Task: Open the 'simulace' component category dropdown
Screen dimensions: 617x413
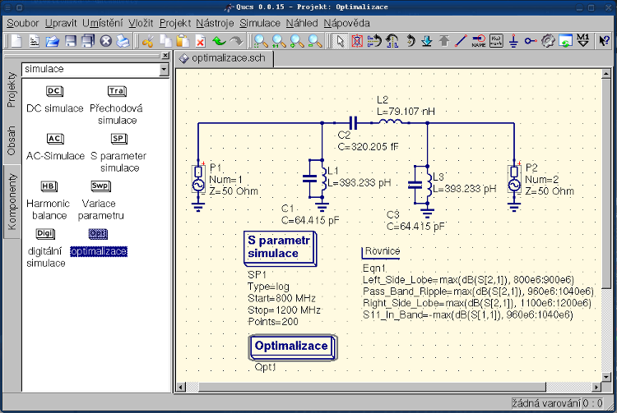Action: [163, 70]
